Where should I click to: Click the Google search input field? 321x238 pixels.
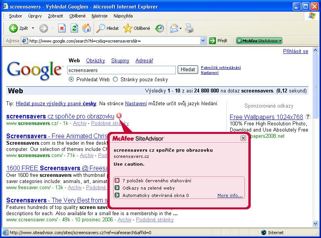coord(121,70)
